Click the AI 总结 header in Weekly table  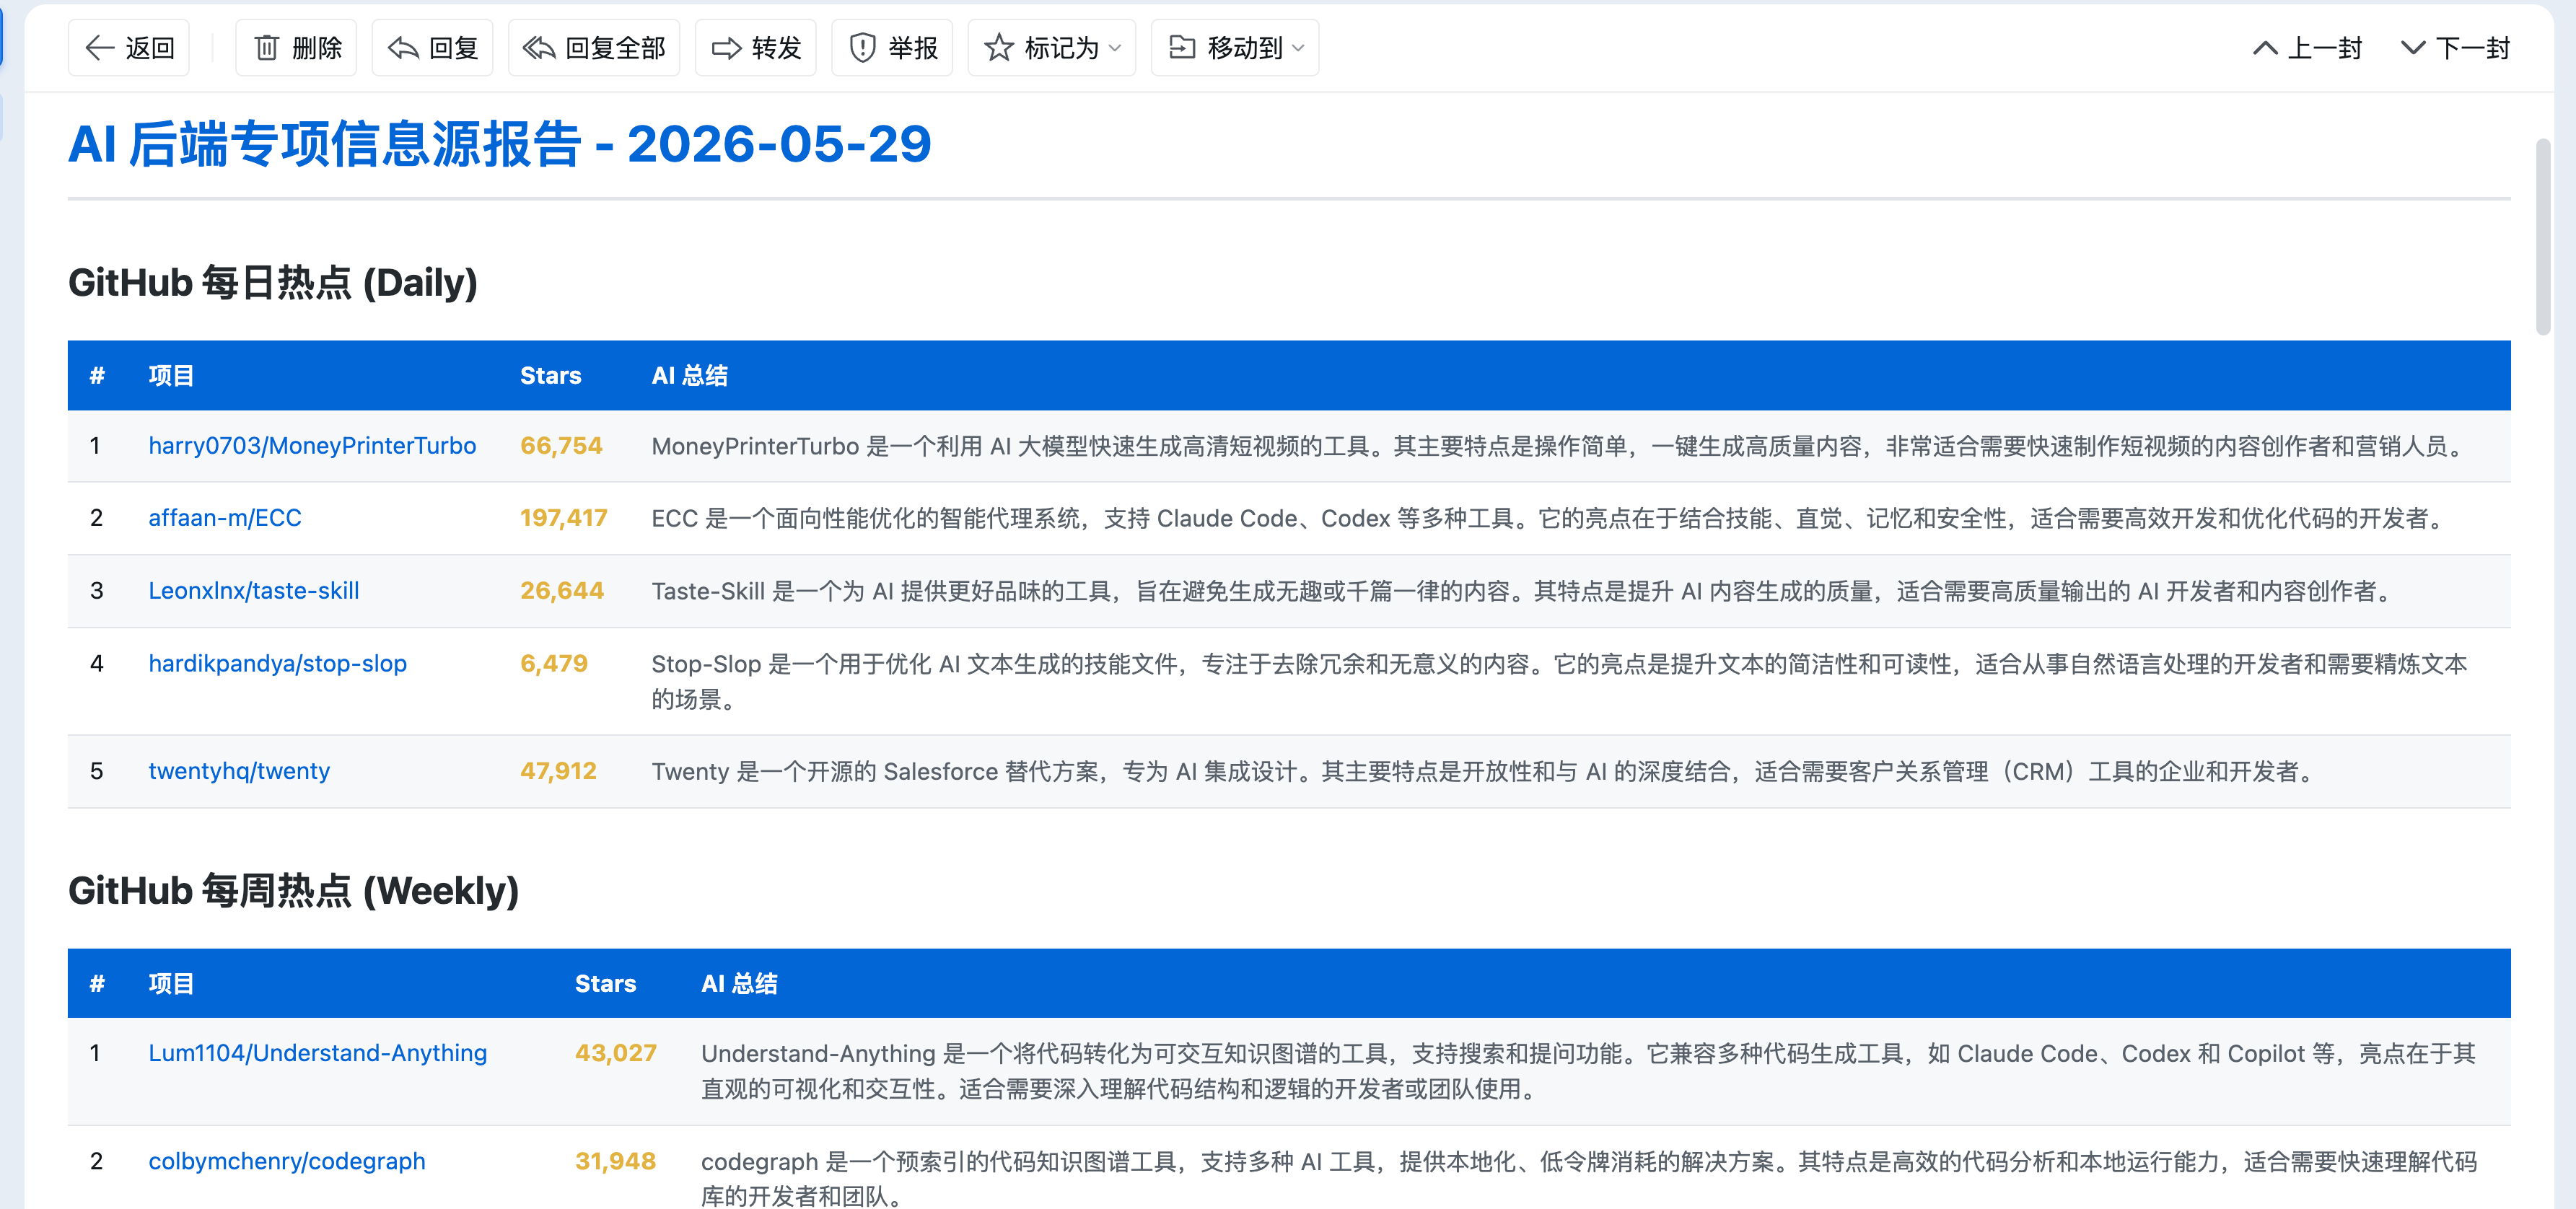739,984
